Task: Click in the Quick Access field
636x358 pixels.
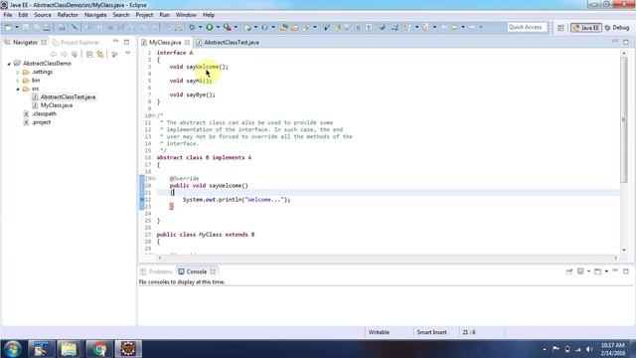Action: pyautogui.click(x=527, y=27)
